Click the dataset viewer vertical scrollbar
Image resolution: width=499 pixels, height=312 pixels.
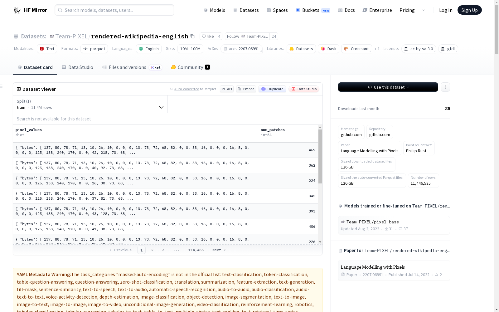pos(320,156)
